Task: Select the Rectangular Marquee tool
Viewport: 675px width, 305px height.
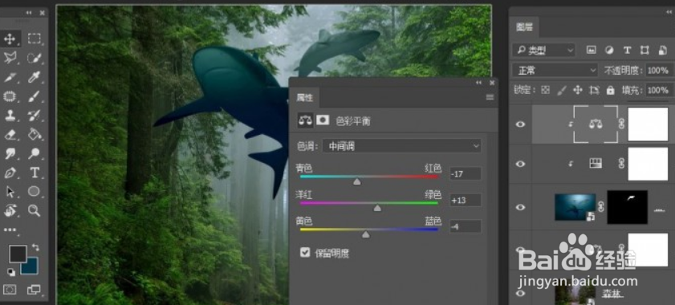Action: pos(34,39)
